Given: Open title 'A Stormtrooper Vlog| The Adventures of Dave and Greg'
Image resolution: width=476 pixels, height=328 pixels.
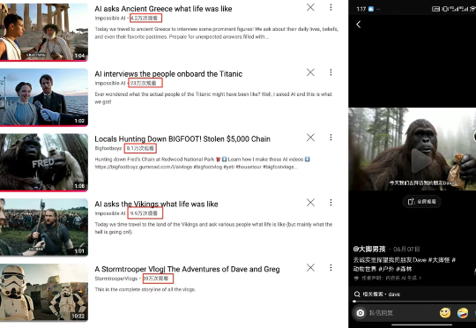Looking at the screenshot, I should tap(187, 269).
